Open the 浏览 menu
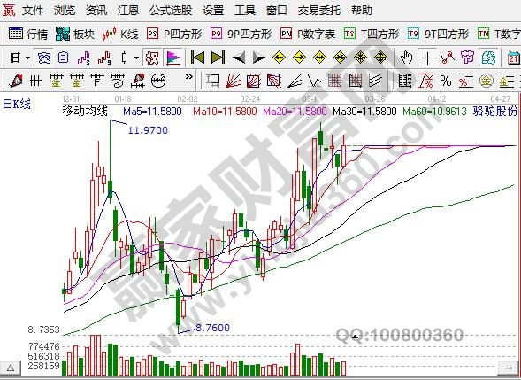 65,11
